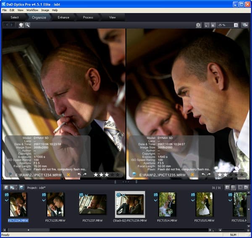The height and width of the screenshot is (238, 252).
Task: Open the 25 % zoom dropdown
Action: coord(236,25)
